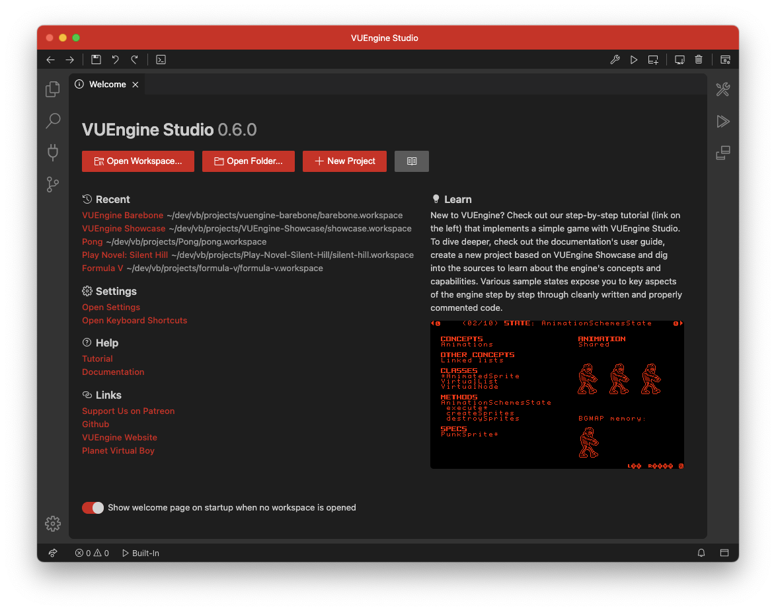
Task: Click Open Workspace... button
Action: [138, 161]
